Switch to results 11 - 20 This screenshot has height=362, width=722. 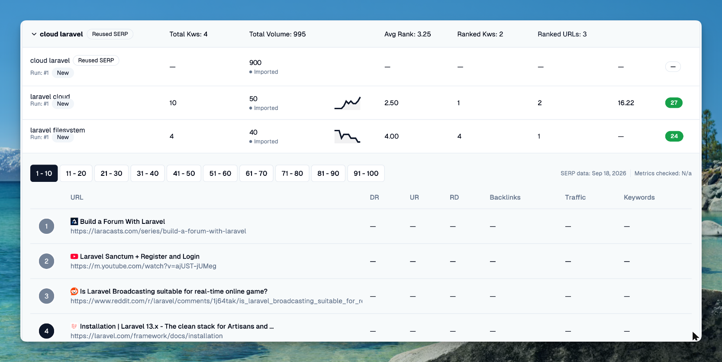(76, 173)
